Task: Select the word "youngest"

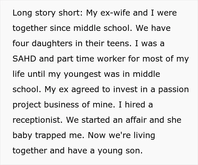Action: click(82, 74)
